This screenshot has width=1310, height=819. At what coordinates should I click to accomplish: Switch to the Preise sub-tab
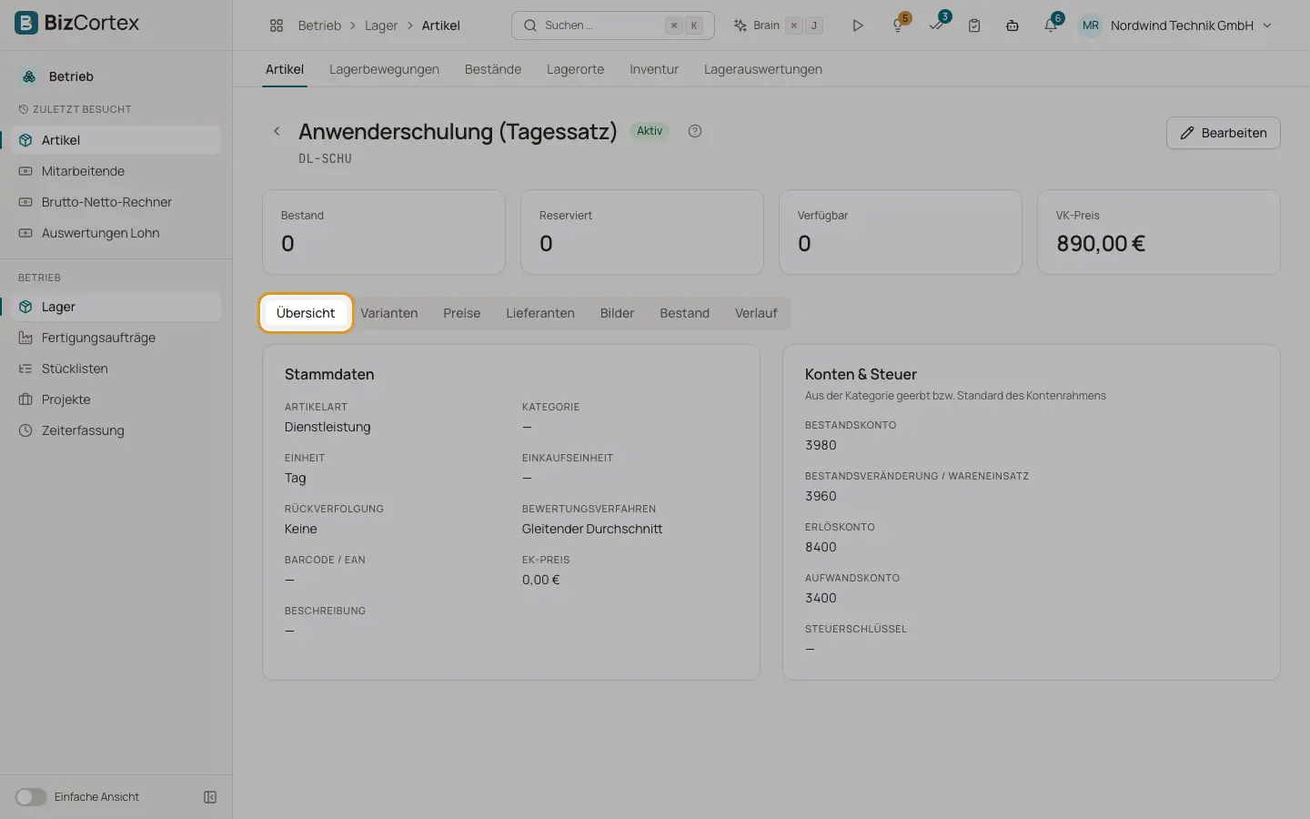(462, 313)
